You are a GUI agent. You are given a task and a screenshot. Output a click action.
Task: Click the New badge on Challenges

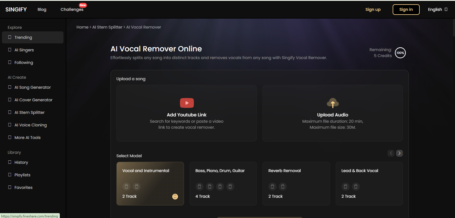pyautogui.click(x=83, y=5)
